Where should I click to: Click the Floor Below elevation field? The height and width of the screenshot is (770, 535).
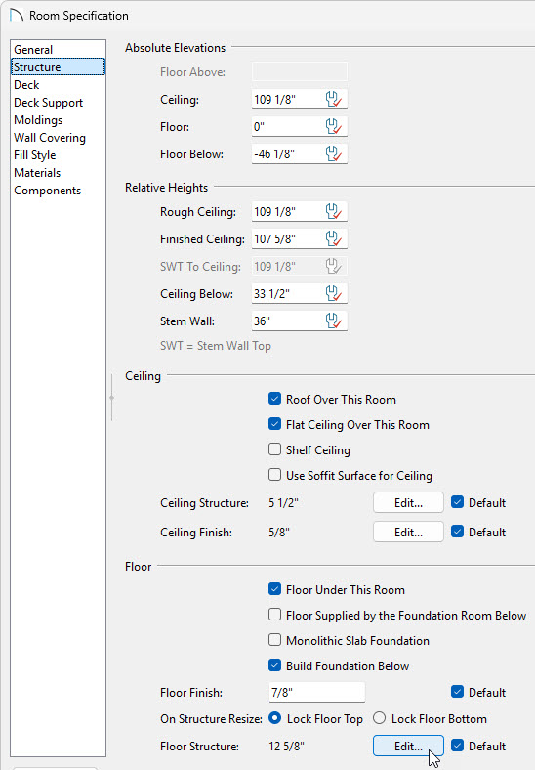pos(300,154)
